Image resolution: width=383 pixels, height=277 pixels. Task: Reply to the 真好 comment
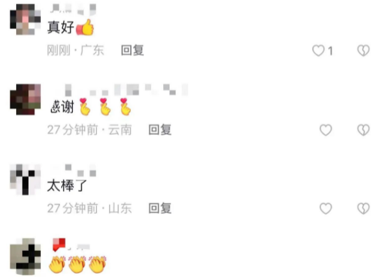tap(133, 50)
